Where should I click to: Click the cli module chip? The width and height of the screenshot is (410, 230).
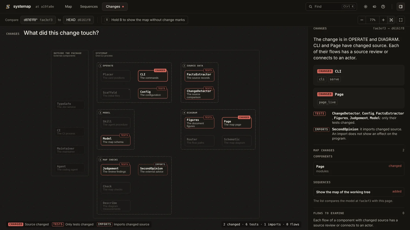(x=322, y=79)
